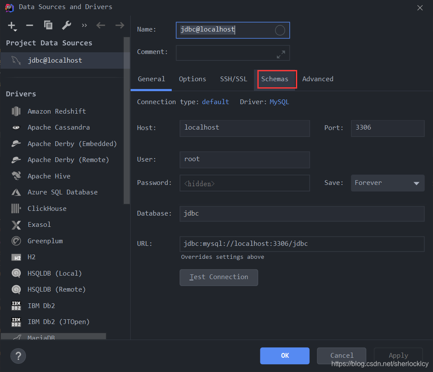The height and width of the screenshot is (372, 433).
Task: Click the Cancel button
Action: (x=342, y=356)
